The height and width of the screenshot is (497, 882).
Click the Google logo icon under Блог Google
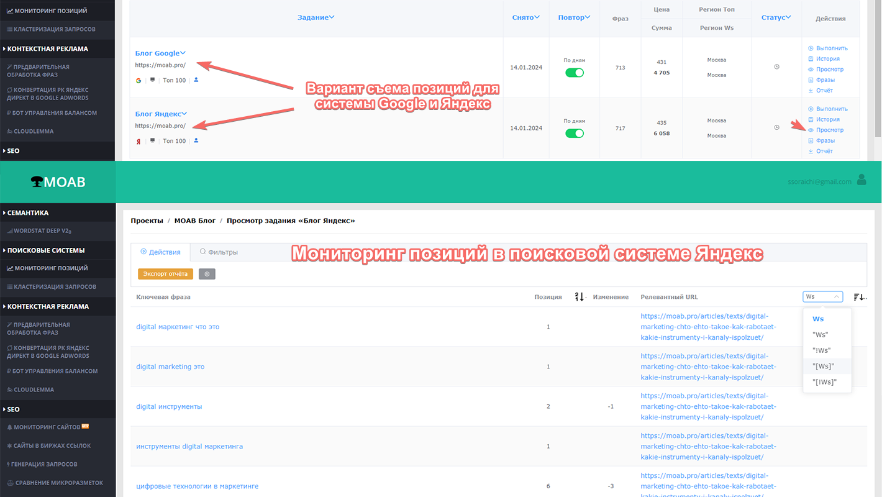tap(139, 80)
